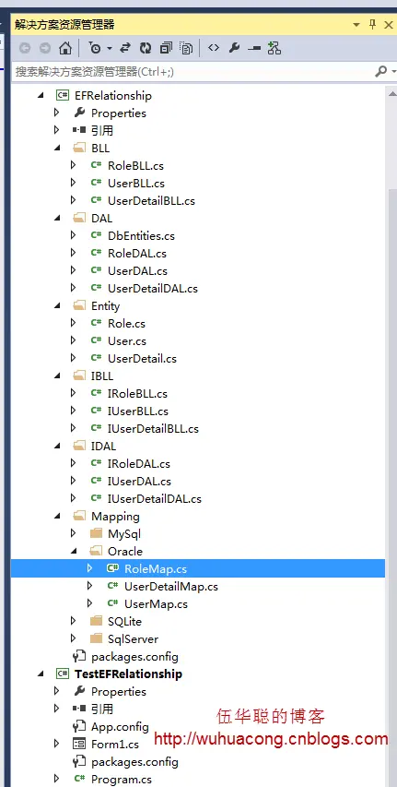Click the Home icon in toolbar
The image size is (397, 787).
coord(65,48)
